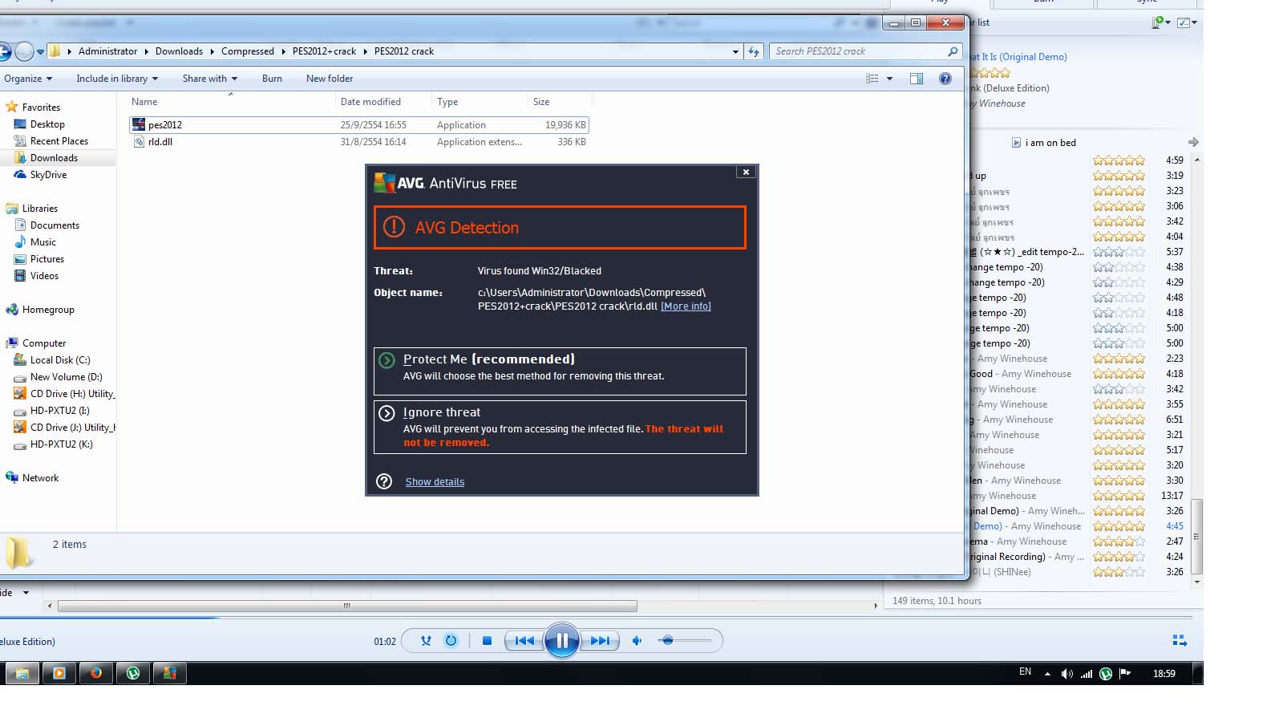Open the change view options dropdown arrow

click(x=889, y=79)
